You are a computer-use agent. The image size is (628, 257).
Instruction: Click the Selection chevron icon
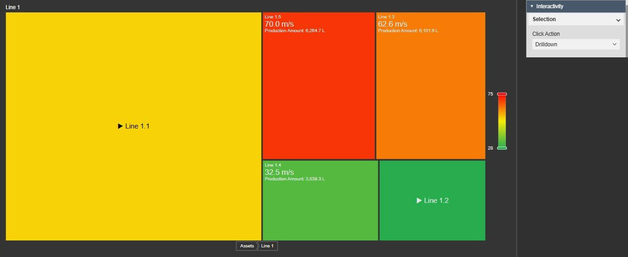point(618,20)
